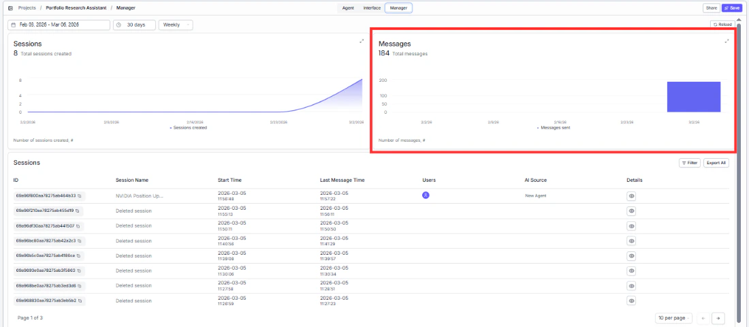Image resolution: width=749 pixels, height=327 pixels.
Task: Open details eye for session started 11:27:58
Action: (631, 286)
